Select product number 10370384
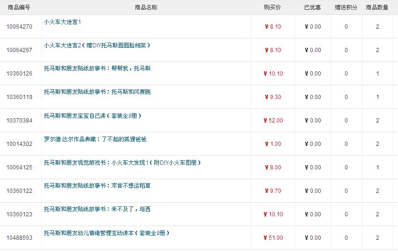398x251 pixels. [x=19, y=121]
